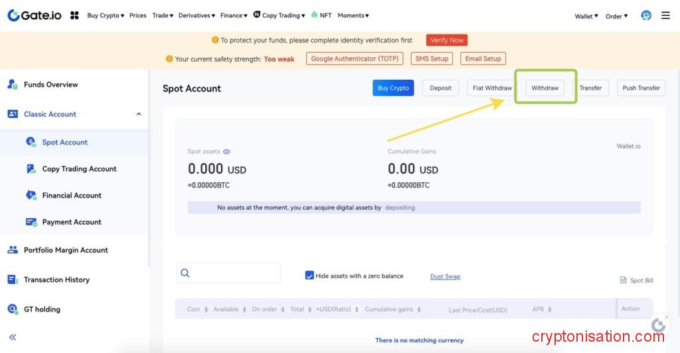
Task: Select Copy Trading Account in sidebar
Action: pos(79,169)
